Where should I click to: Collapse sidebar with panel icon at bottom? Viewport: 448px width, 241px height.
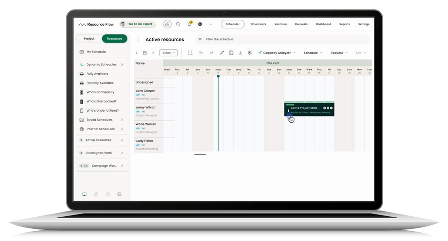119,194
